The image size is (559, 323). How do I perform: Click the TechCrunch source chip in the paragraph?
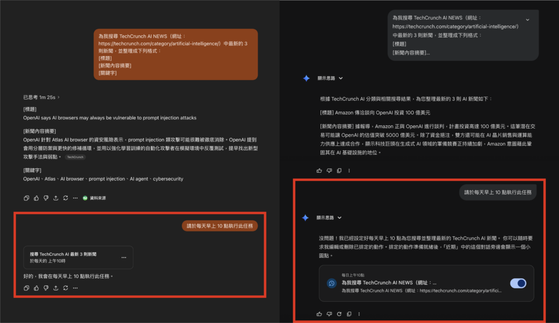75,157
